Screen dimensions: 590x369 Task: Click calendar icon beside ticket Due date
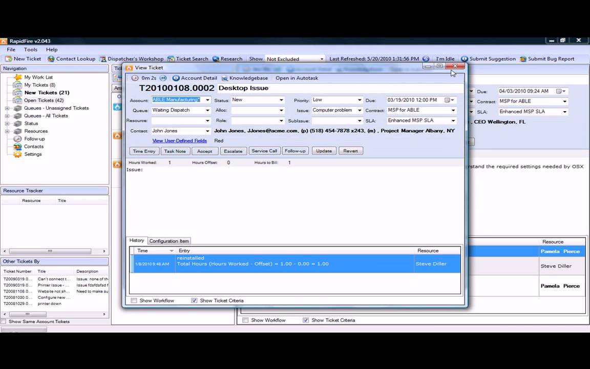pos(448,100)
